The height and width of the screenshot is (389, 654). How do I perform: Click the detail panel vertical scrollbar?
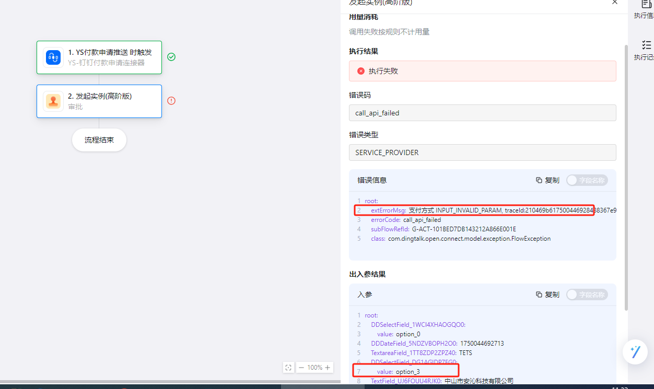pos(626,178)
